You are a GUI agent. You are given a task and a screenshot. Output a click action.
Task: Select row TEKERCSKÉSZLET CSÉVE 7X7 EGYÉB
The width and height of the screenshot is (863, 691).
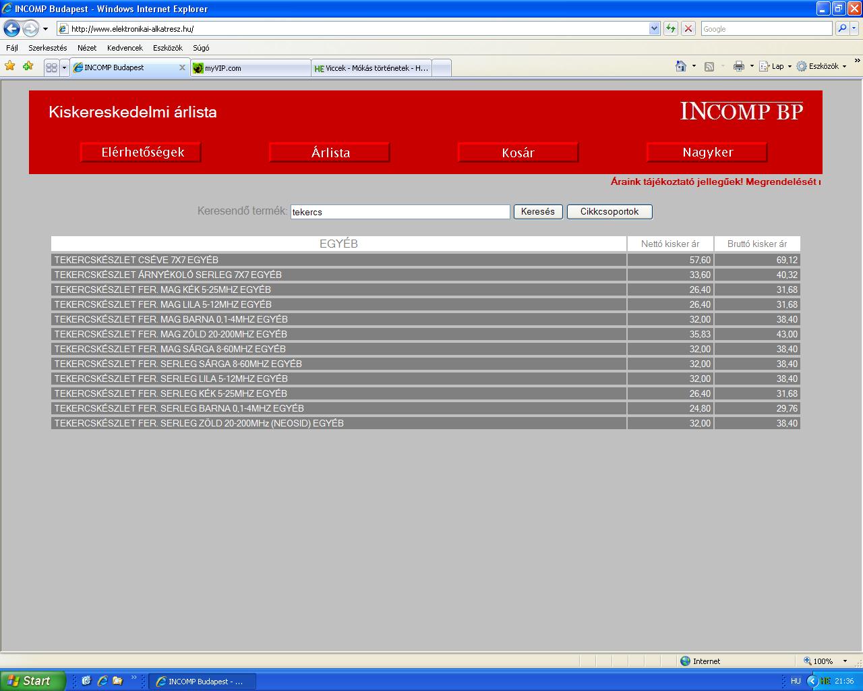(338, 260)
